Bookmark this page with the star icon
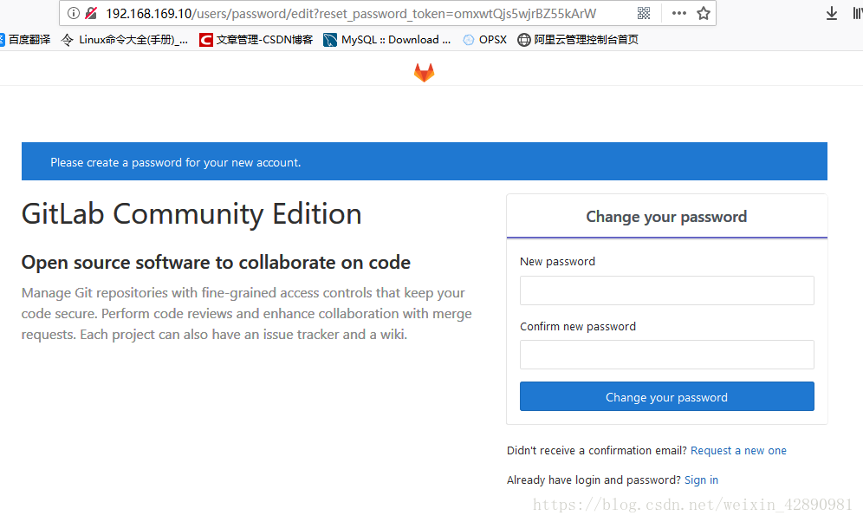863x522 pixels. (x=704, y=13)
